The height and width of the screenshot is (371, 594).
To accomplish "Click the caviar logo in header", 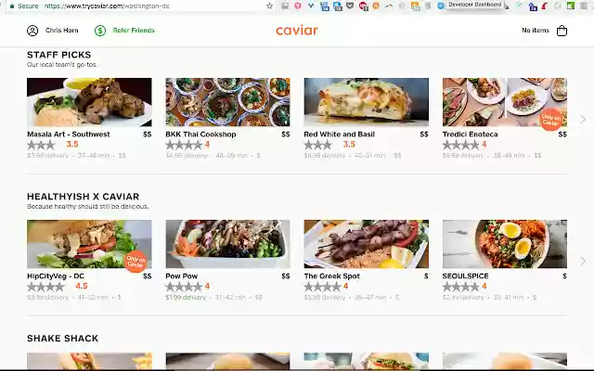I will [x=297, y=31].
